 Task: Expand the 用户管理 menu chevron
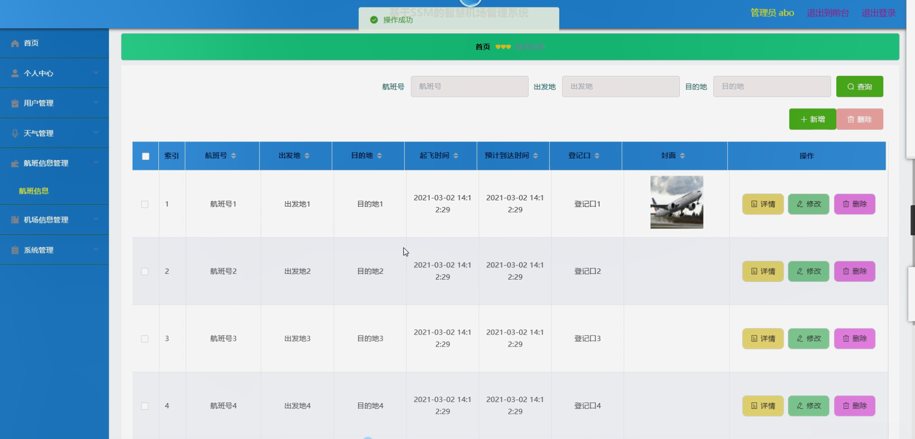click(96, 103)
